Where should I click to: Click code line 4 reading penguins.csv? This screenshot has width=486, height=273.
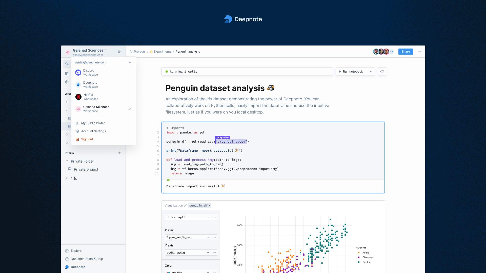click(x=208, y=142)
